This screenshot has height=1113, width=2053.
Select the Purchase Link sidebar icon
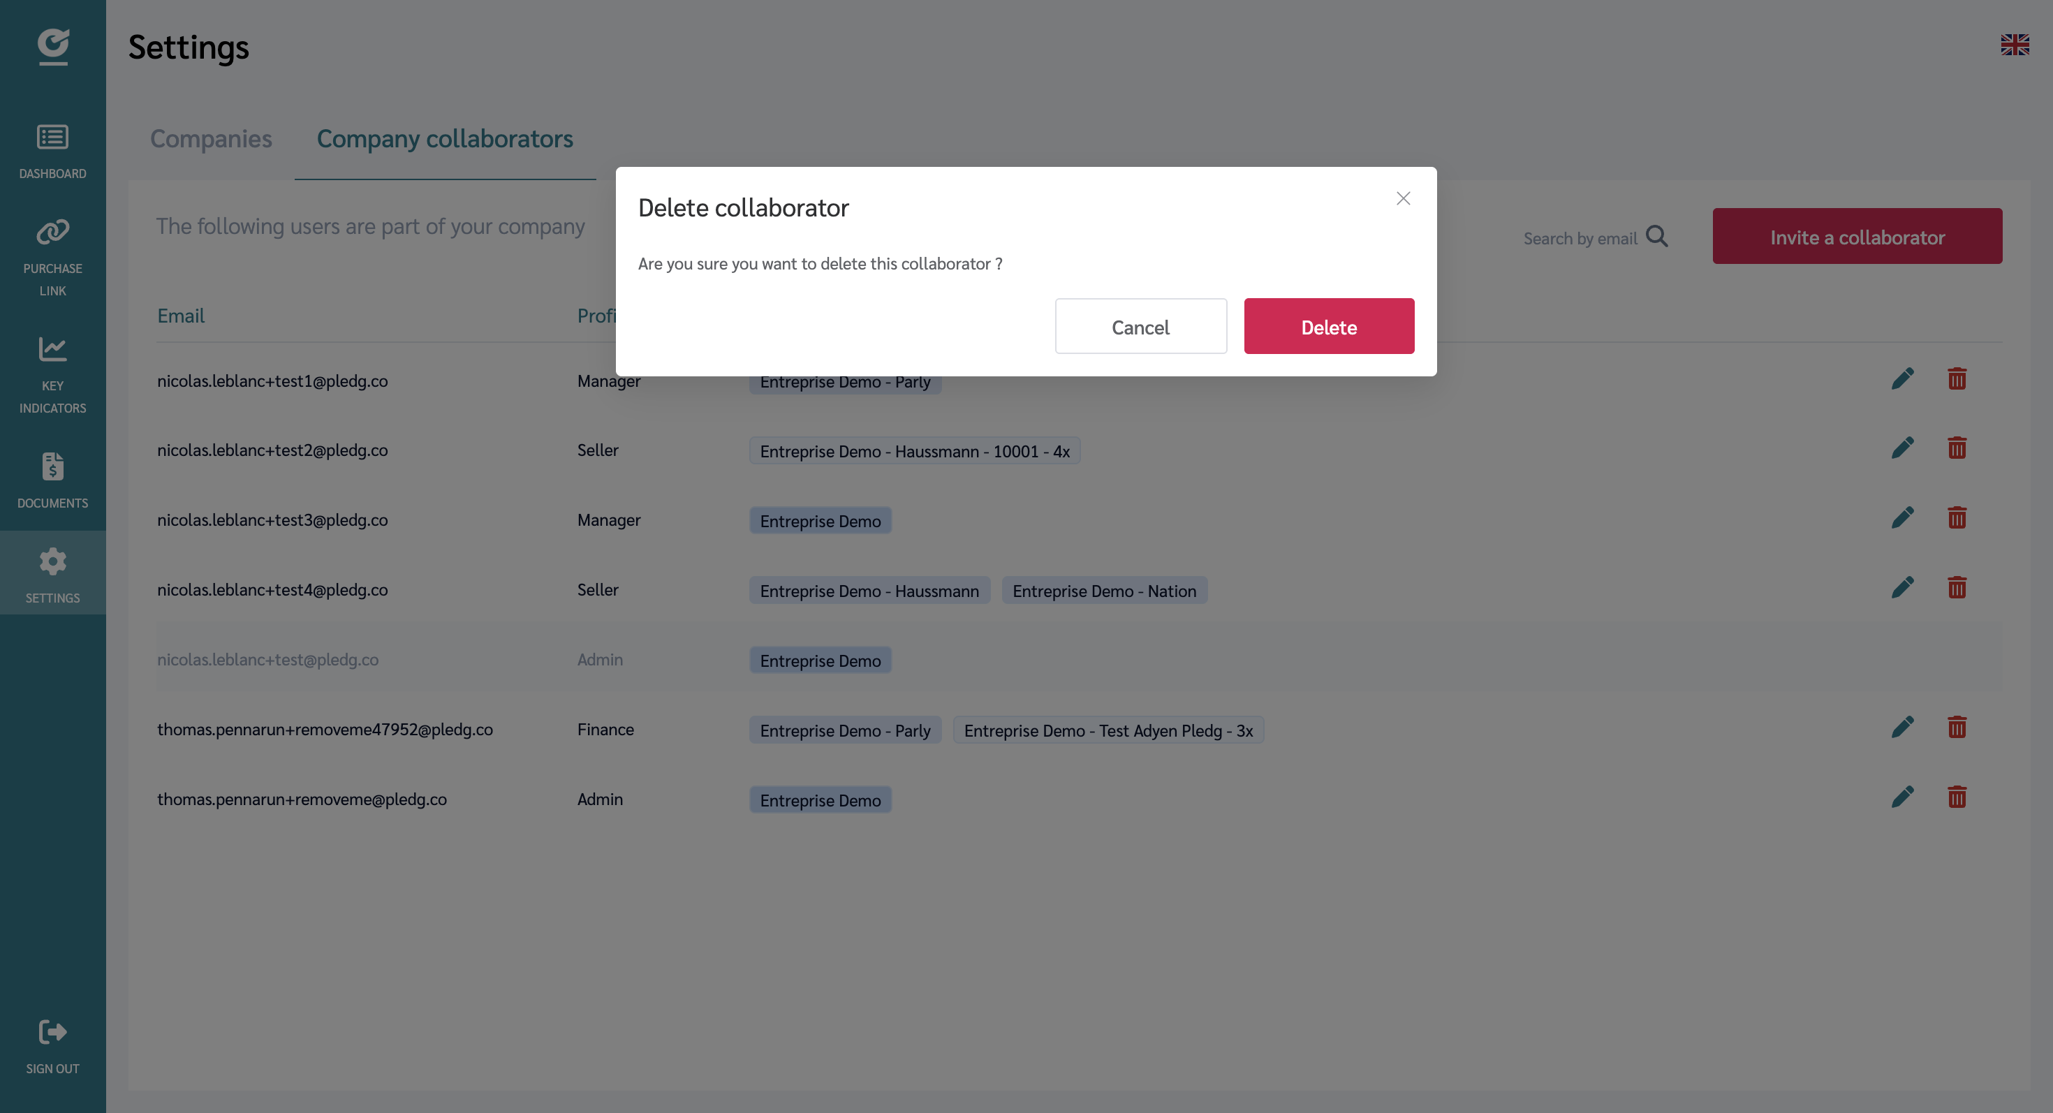pos(52,233)
